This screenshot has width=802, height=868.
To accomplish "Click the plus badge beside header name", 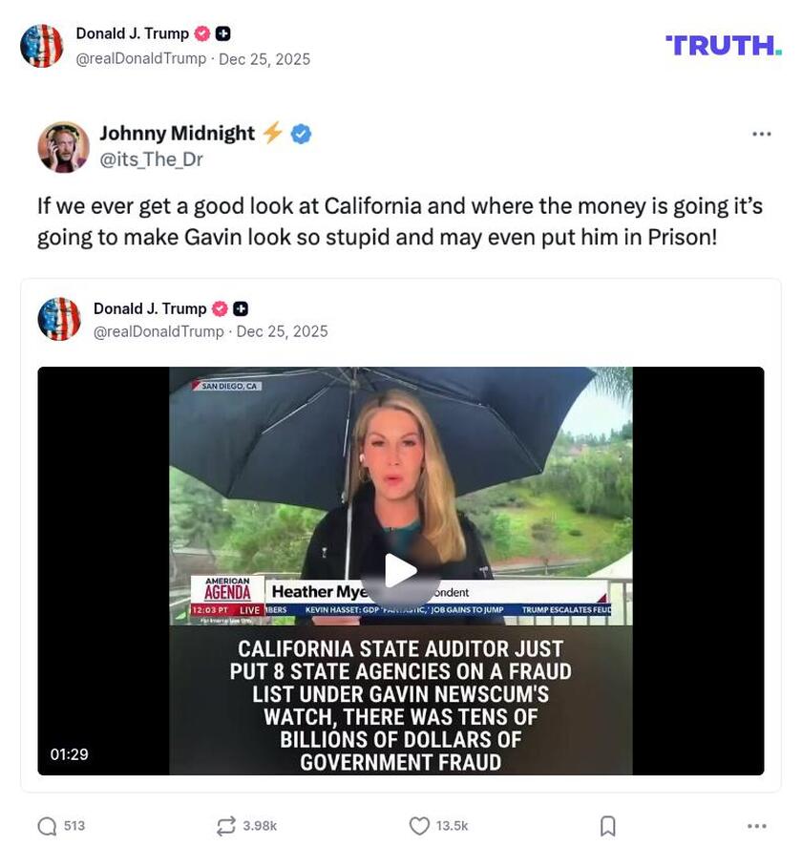I will coord(222,33).
